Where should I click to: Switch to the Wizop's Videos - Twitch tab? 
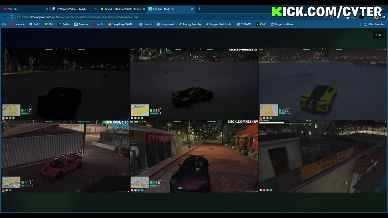coord(74,9)
